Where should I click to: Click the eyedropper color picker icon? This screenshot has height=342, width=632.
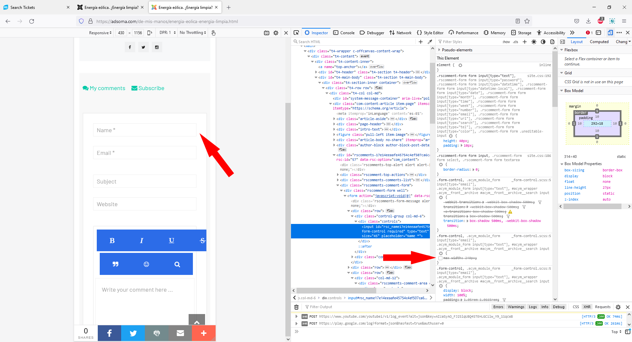[x=430, y=42]
